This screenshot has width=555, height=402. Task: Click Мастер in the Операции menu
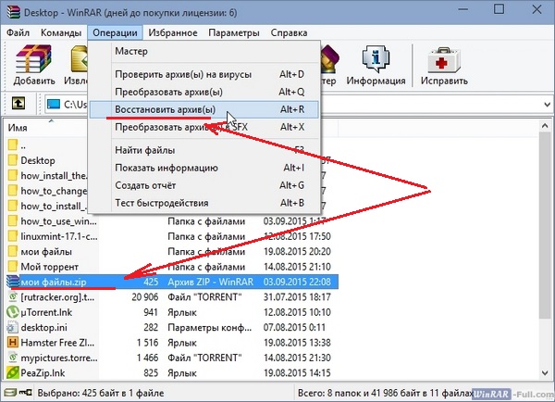coord(130,51)
